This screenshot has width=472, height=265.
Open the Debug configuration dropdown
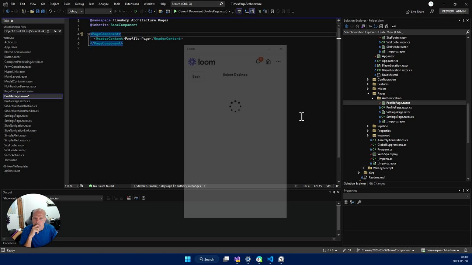75,11
